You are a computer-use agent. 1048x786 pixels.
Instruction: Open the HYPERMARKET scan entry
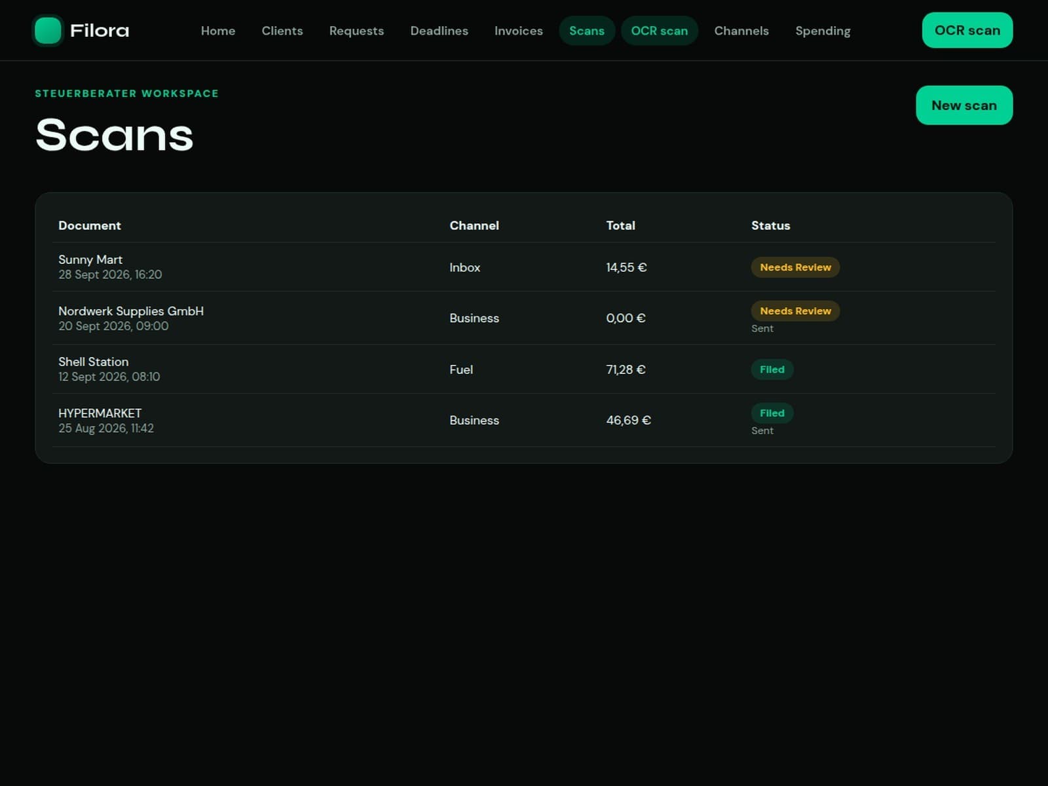[524, 421]
